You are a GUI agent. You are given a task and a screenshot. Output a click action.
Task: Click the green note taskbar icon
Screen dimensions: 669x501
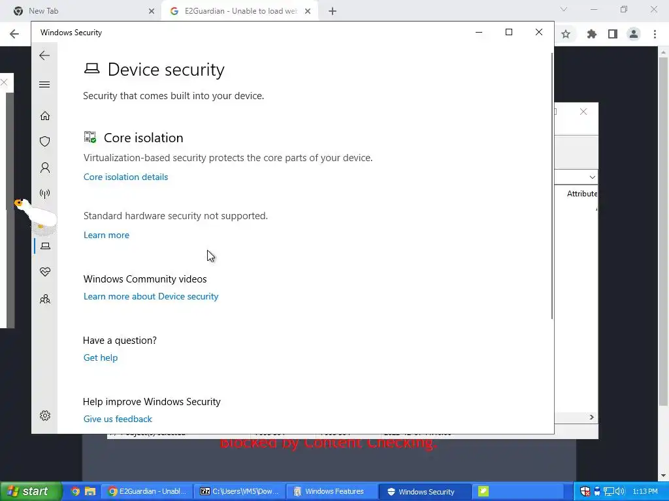[x=483, y=491]
